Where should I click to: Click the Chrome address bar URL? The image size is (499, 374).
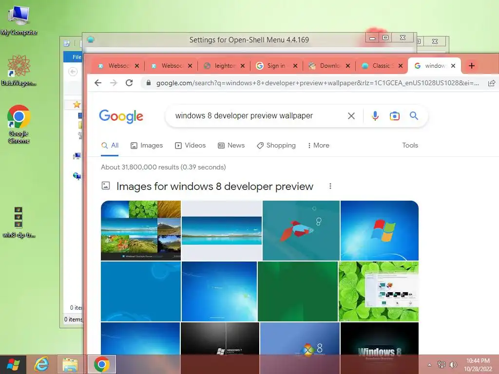coord(318,83)
